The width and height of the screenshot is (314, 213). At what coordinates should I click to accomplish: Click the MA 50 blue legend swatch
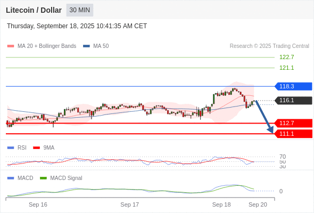pos(86,46)
